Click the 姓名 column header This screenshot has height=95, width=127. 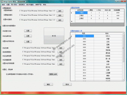[x=108, y=33]
